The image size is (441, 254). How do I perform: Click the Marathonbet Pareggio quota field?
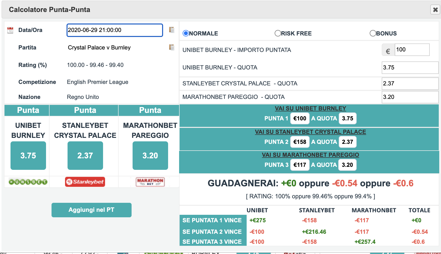pos(410,97)
